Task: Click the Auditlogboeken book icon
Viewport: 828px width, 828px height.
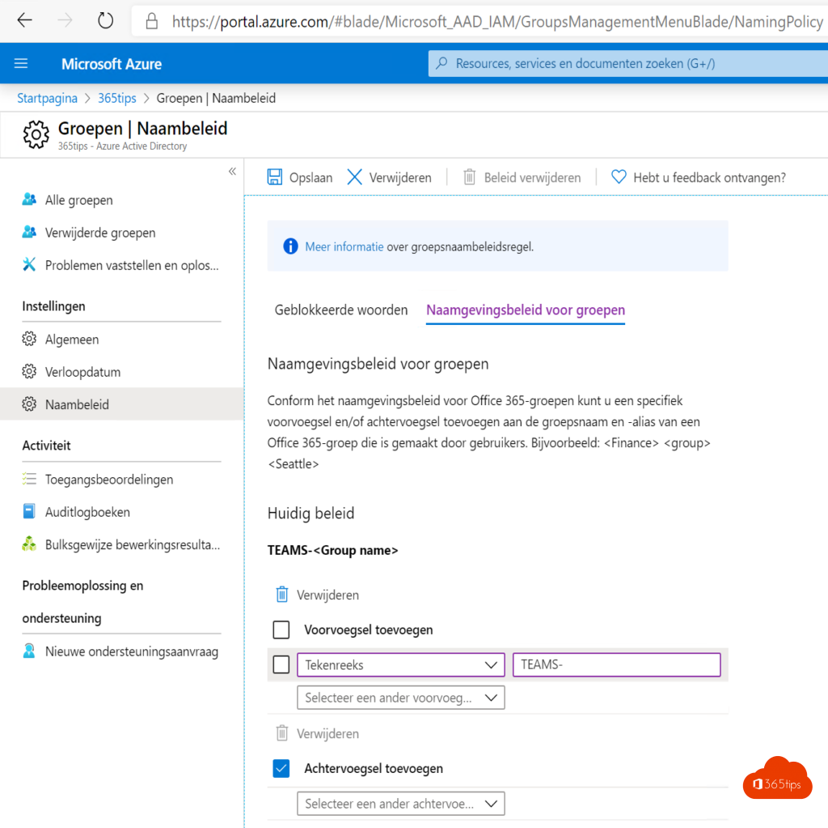Action: [29, 512]
